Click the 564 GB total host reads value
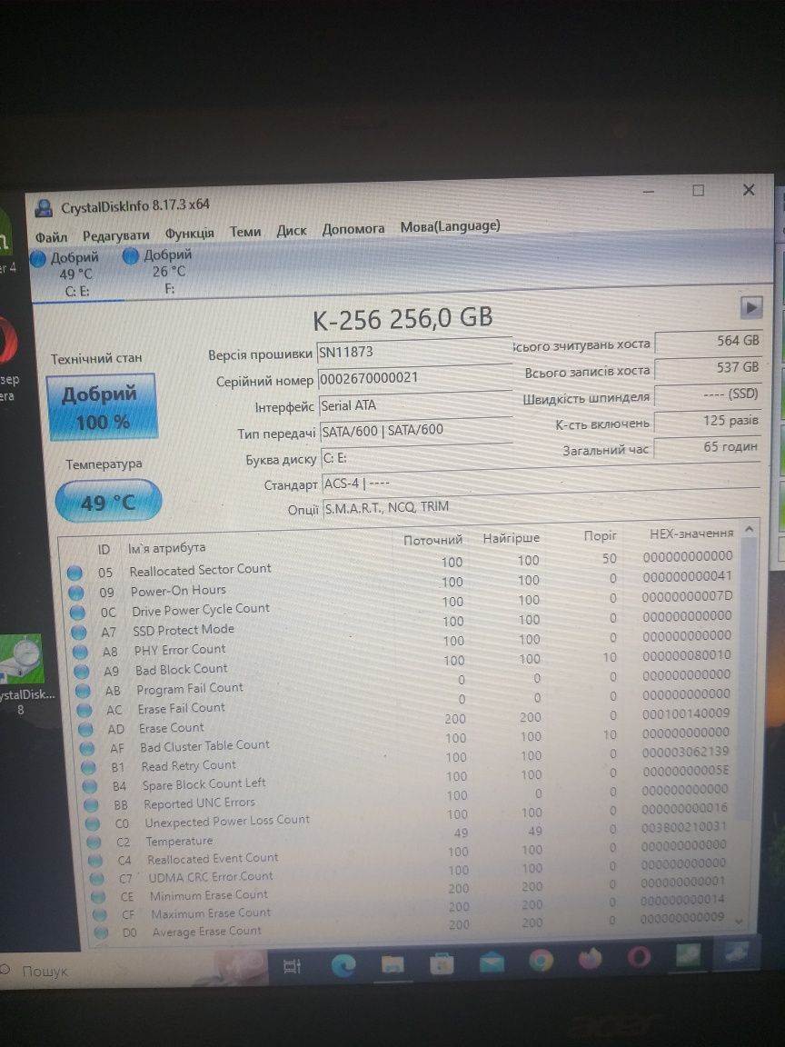 point(709,341)
